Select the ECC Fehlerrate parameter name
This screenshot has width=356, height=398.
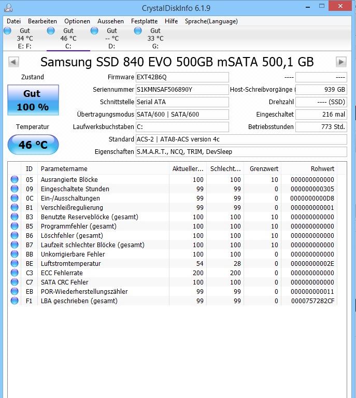point(62,273)
